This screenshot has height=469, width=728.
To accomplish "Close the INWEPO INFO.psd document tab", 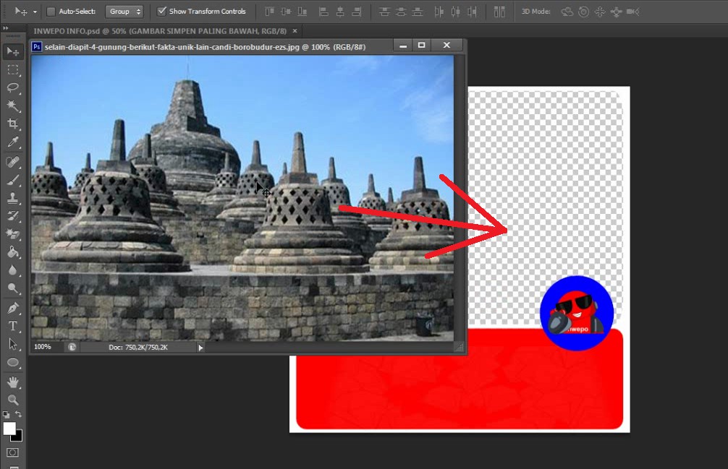I will pyautogui.click(x=295, y=30).
